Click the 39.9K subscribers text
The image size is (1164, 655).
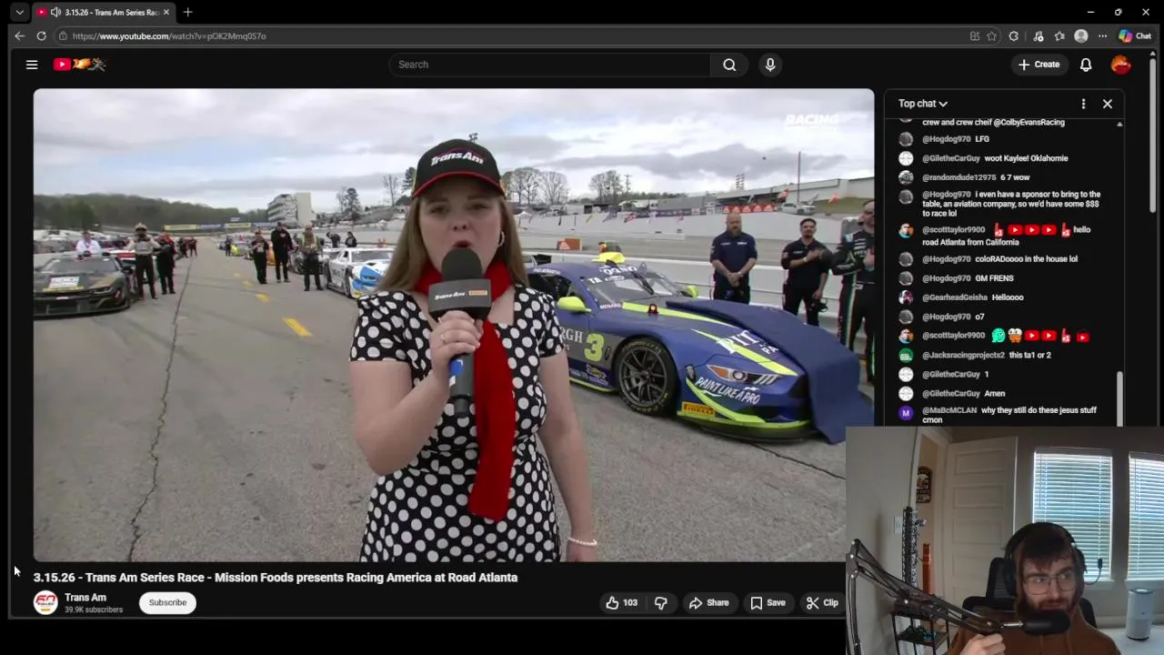[x=94, y=610]
